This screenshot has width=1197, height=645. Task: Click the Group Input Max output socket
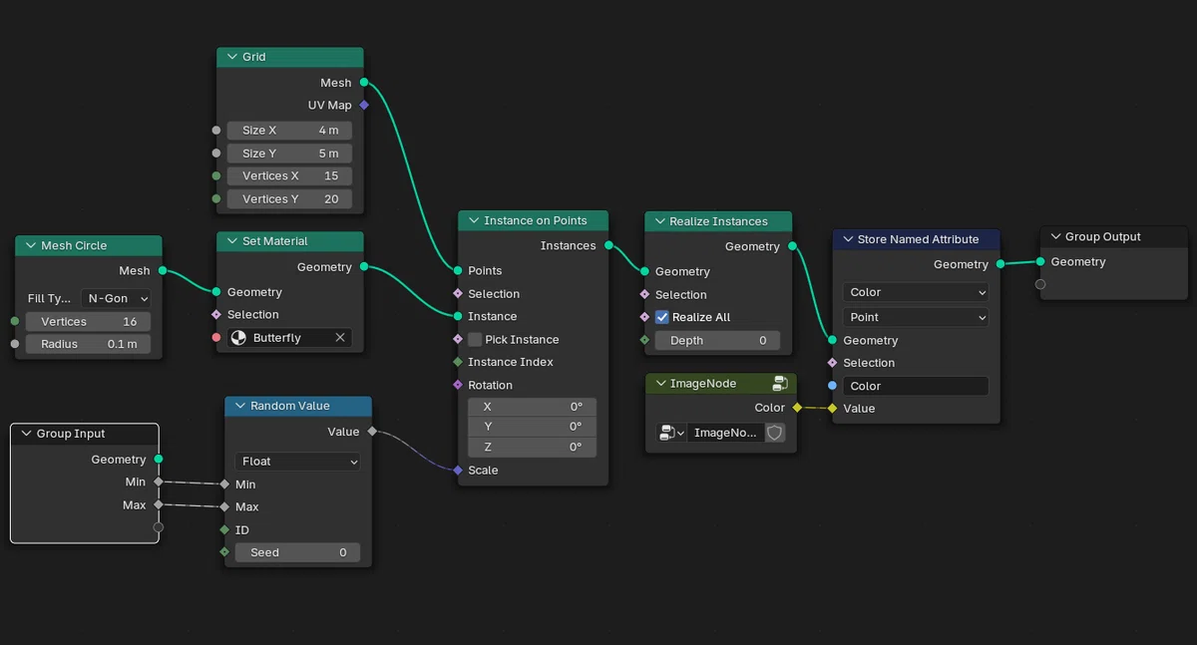(x=159, y=504)
